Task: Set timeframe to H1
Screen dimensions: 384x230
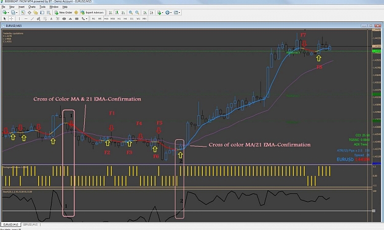Action: click(x=119, y=18)
